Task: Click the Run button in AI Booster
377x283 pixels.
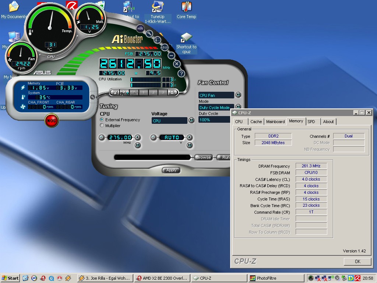Action: tap(224, 157)
